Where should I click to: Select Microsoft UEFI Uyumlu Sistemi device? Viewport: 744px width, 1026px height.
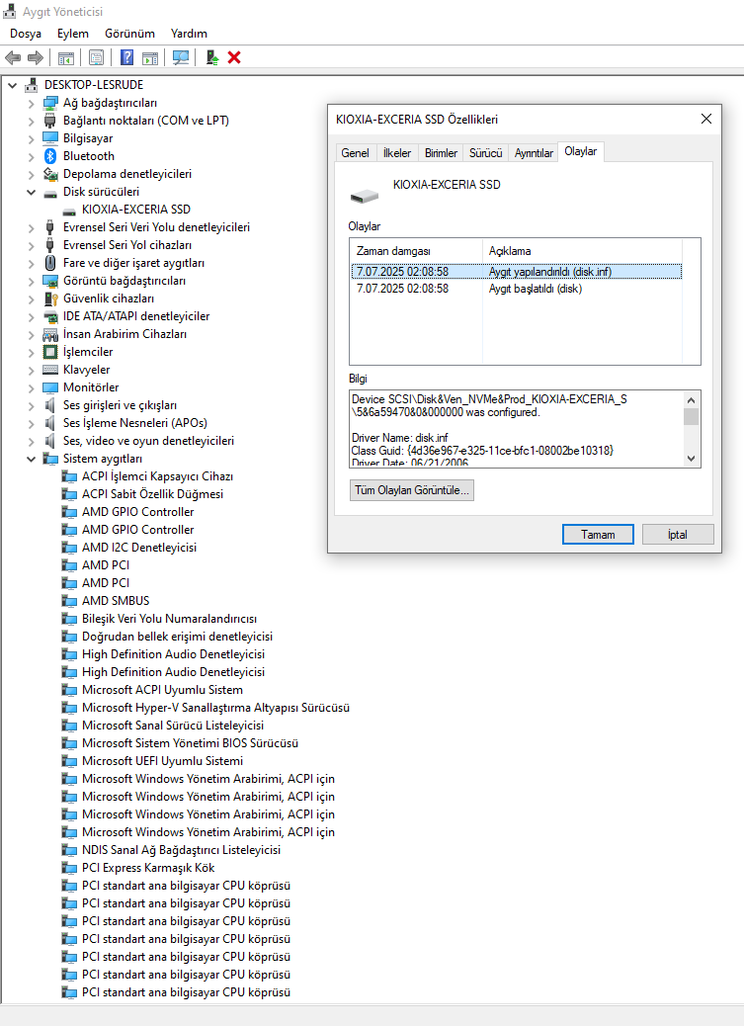[162, 761]
